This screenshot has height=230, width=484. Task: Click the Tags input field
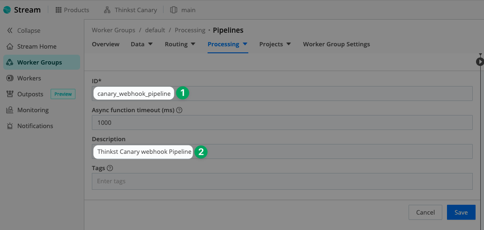coord(282,181)
